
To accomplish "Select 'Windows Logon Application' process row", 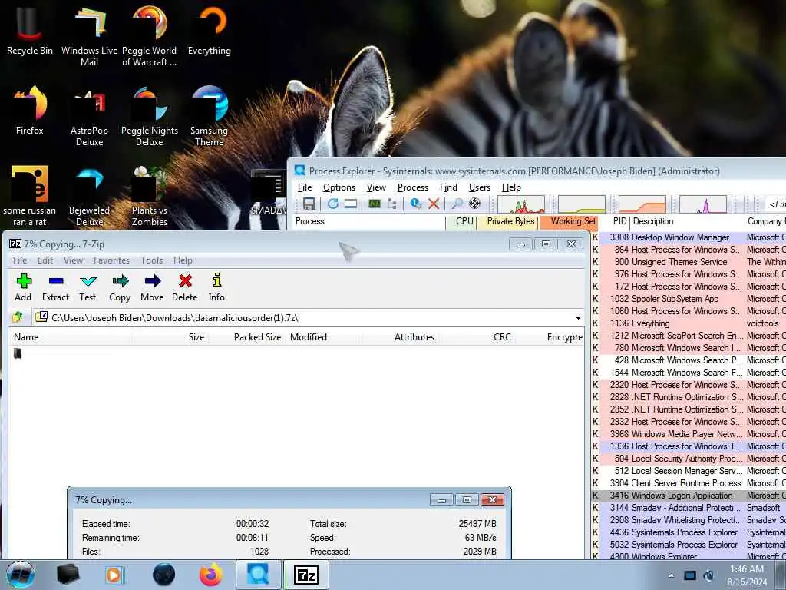I will click(x=689, y=496).
